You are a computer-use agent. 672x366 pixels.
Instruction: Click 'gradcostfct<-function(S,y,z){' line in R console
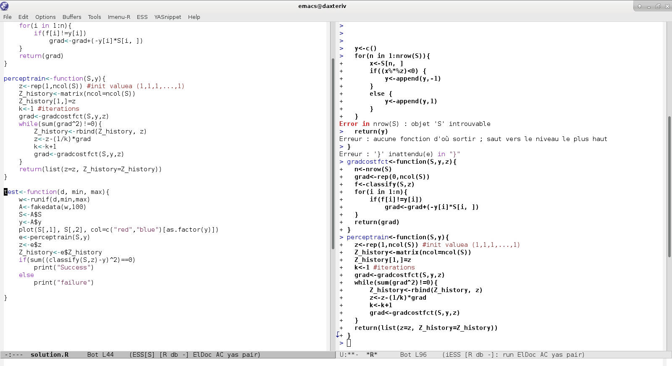(402, 162)
